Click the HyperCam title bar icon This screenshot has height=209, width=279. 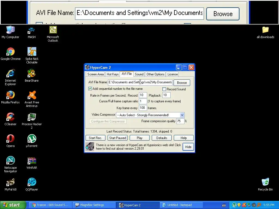pos(87,67)
